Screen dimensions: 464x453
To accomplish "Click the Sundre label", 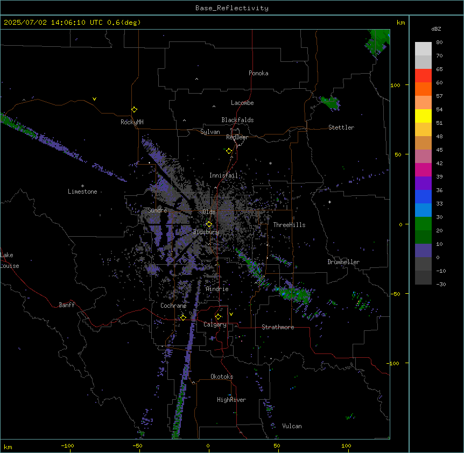I will pos(157,210).
